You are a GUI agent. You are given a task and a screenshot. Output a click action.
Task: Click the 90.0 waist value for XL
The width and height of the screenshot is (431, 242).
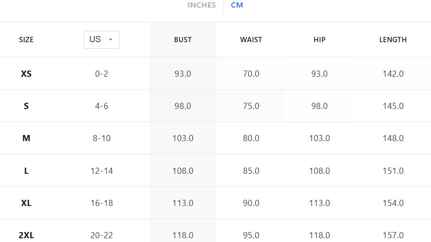pyautogui.click(x=251, y=203)
